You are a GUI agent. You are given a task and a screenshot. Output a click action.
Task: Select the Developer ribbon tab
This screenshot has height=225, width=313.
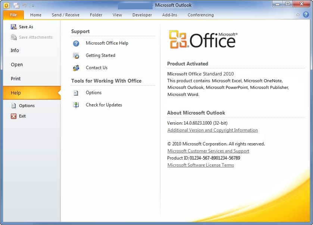142,15
